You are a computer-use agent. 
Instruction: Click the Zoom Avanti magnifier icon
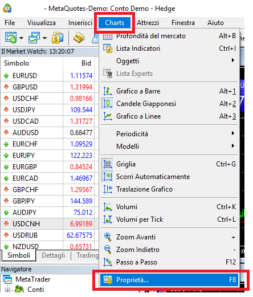point(108,237)
